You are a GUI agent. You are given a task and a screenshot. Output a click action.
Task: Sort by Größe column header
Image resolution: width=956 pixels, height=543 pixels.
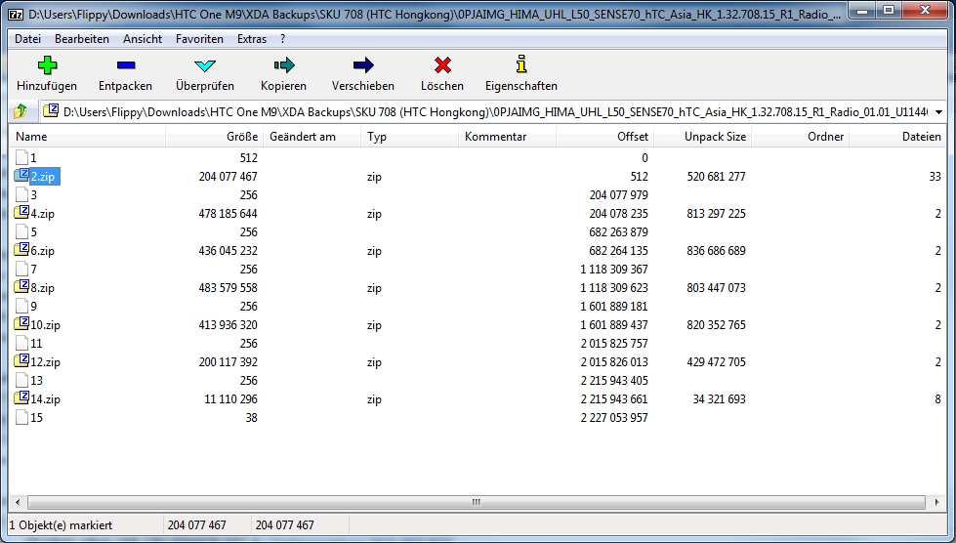pos(214,137)
